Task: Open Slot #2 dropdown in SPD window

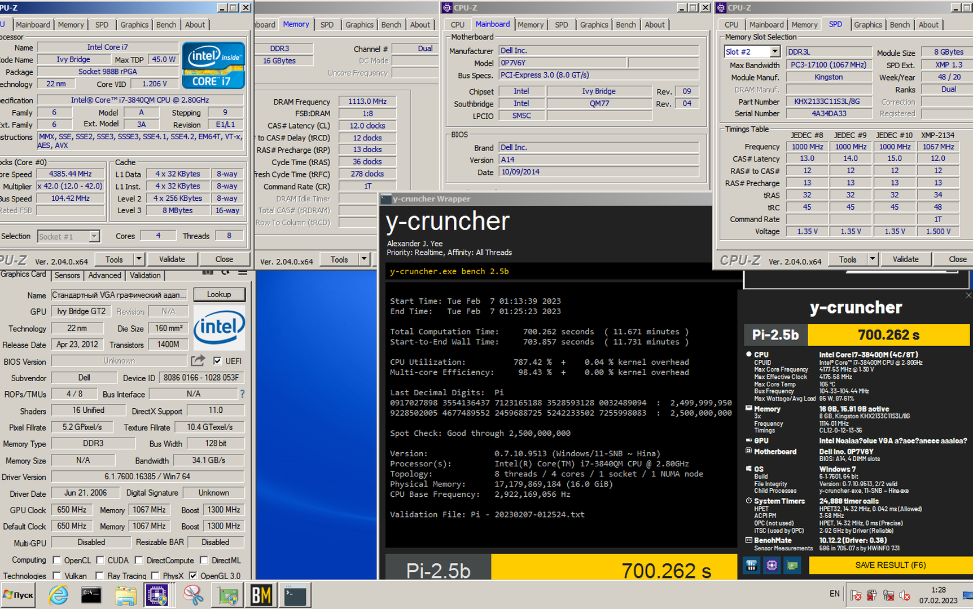Action: (x=775, y=51)
